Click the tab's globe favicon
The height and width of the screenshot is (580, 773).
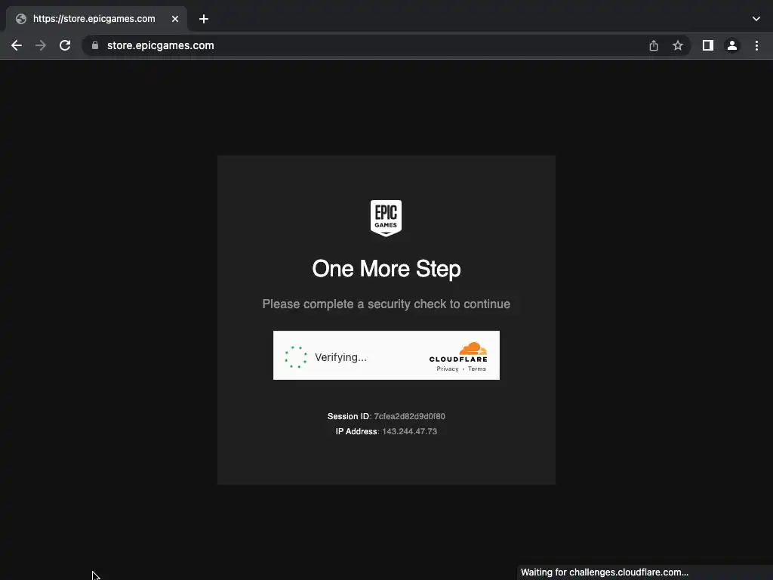click(x=20, y=19)
